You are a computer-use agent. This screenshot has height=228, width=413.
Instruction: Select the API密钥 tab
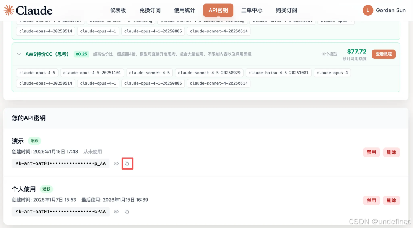tap(218, 10)
